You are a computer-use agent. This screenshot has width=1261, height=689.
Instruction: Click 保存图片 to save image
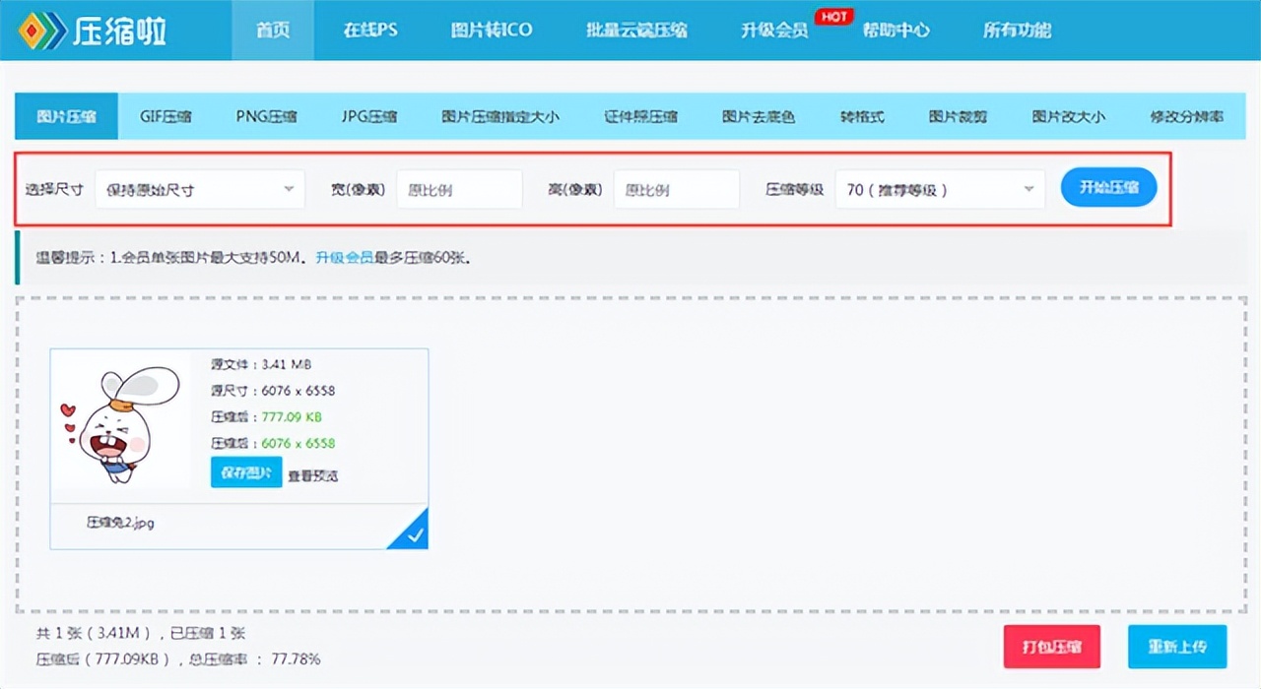[x=245, y=472]
